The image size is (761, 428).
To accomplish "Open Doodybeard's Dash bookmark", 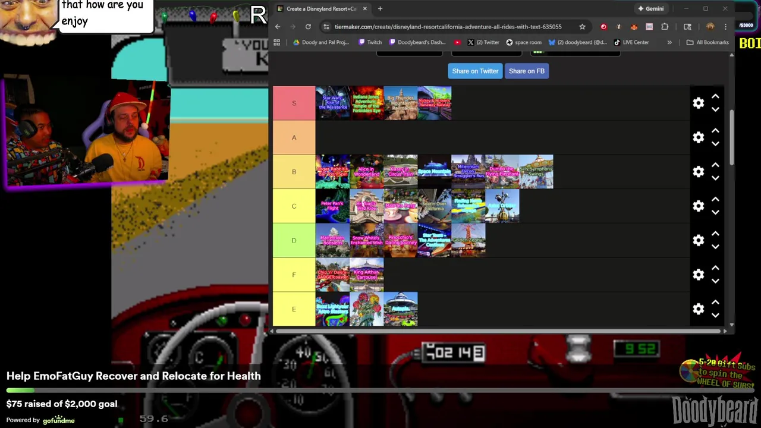I will (x=417, y=42).
